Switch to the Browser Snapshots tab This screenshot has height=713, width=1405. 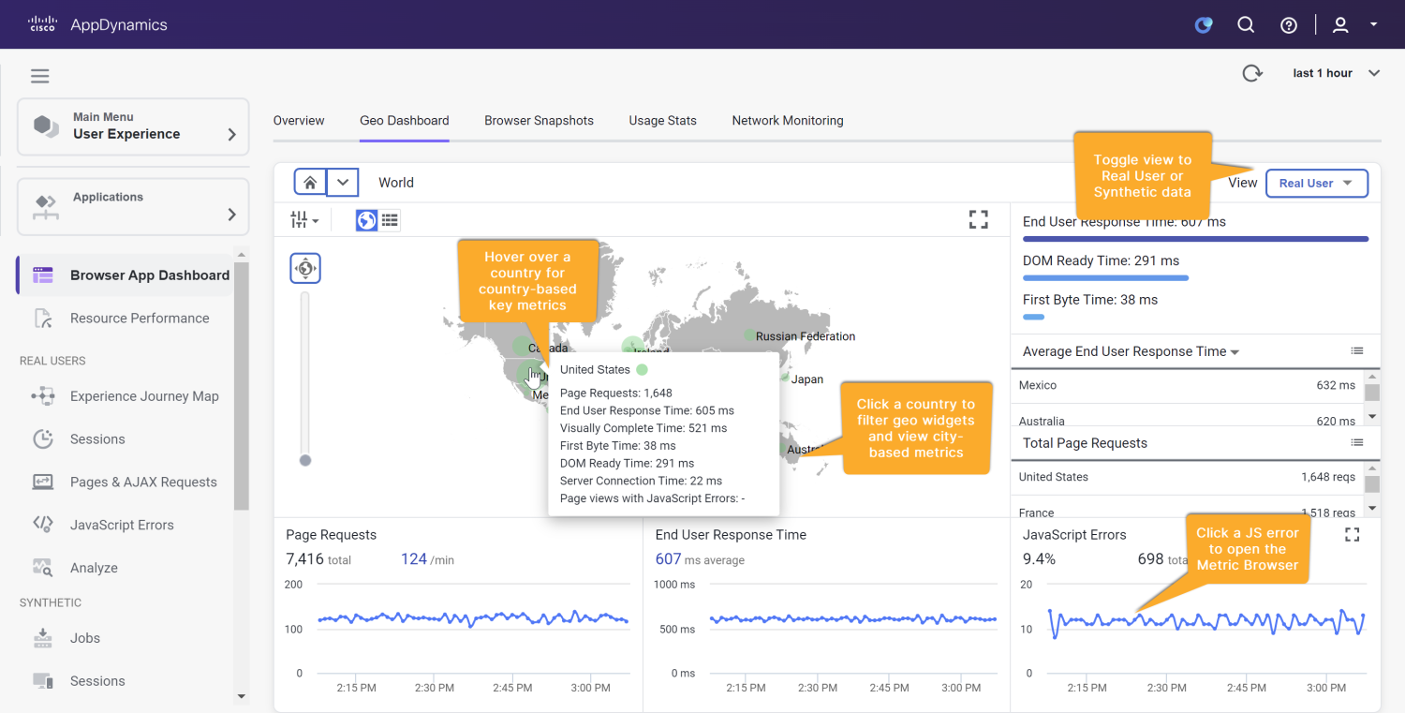point(540,121)
